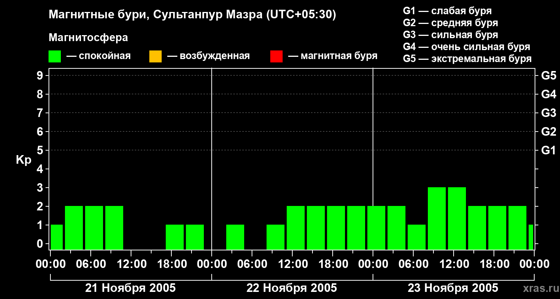Click the 'G4' label on the right axis

549,95
